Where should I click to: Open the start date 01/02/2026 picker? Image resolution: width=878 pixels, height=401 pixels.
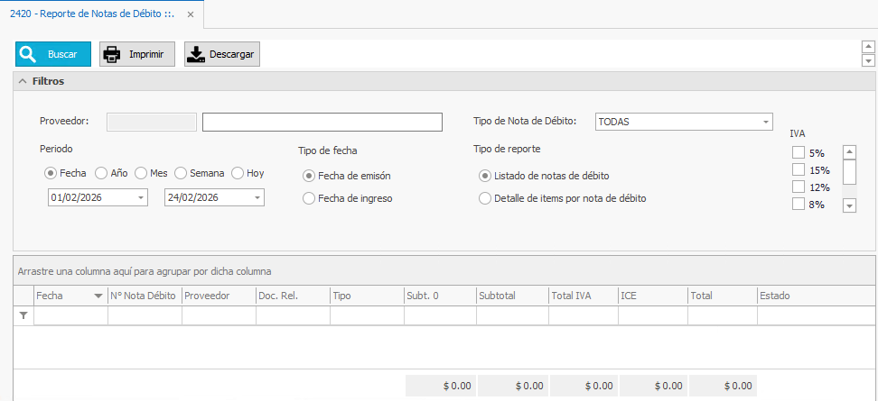tap(141, 198)
